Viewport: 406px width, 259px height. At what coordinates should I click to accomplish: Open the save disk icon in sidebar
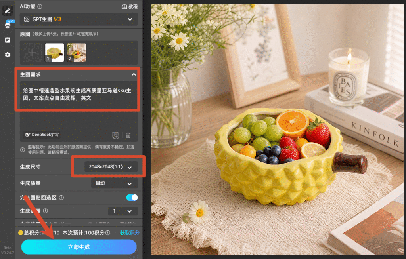[x=8, y=40]
